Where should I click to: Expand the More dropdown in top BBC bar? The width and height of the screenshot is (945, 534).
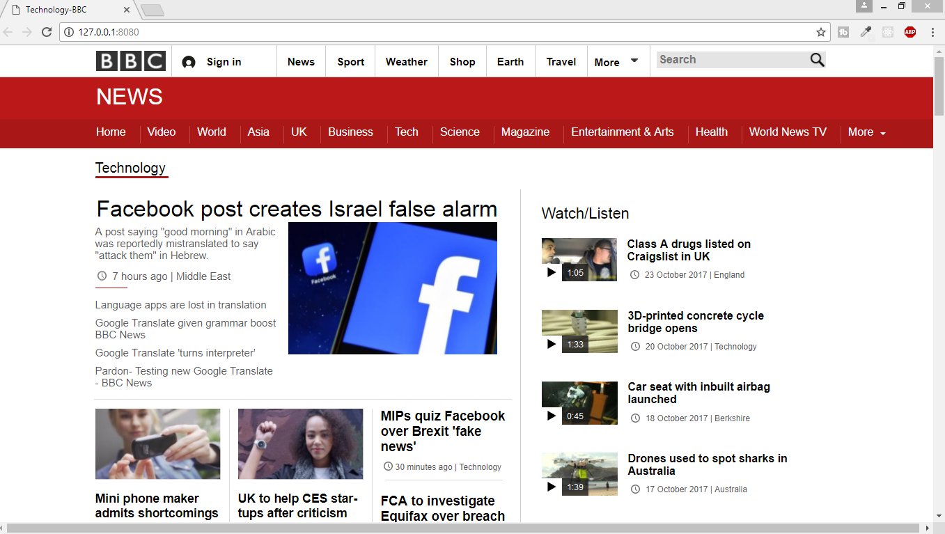616,62
